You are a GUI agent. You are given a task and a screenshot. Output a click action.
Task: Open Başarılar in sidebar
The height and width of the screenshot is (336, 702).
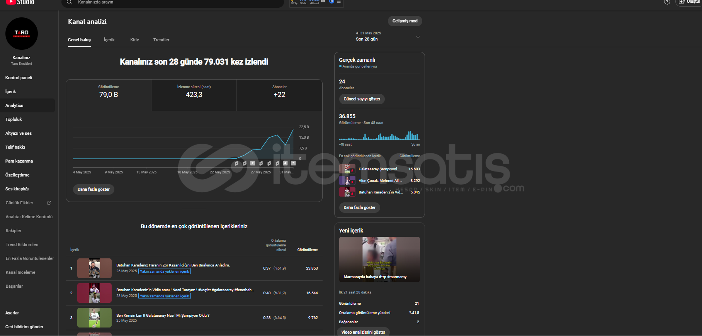(x=27, y=286)
